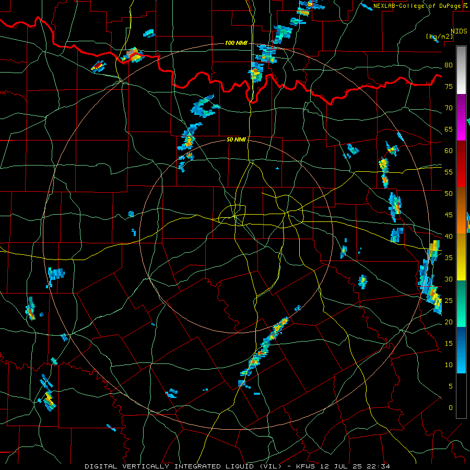Click the 70 value on the VIL scale
This screenshot has width=470, height=470.
[449, 108]
